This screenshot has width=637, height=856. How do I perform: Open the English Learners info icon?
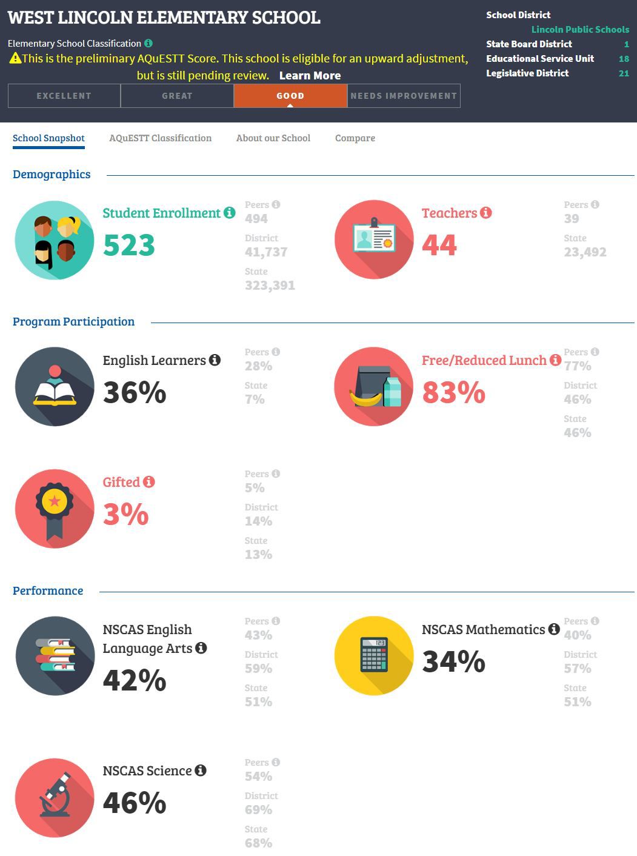pos(215,360)
